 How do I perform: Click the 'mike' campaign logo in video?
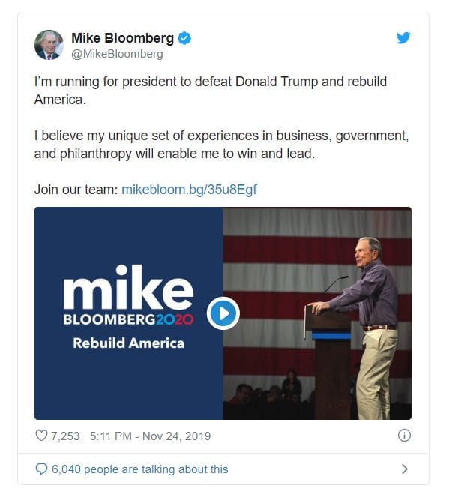point(128,287)
